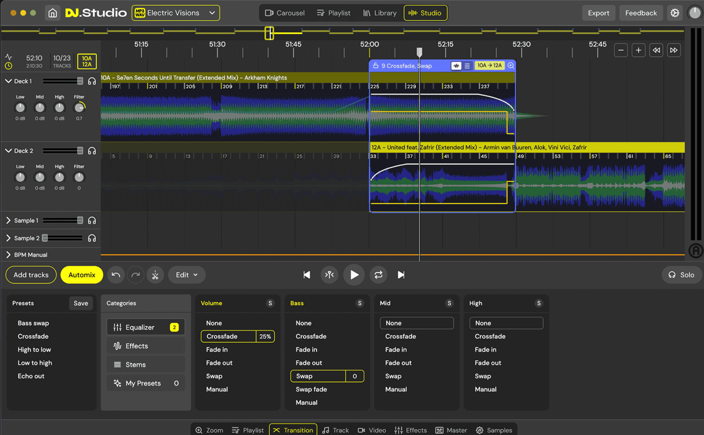Viewport: 704px width, 435px height.
Task: Zoom in the timeline with plus button
Action: pyautogui.click(x=638, y=50)
